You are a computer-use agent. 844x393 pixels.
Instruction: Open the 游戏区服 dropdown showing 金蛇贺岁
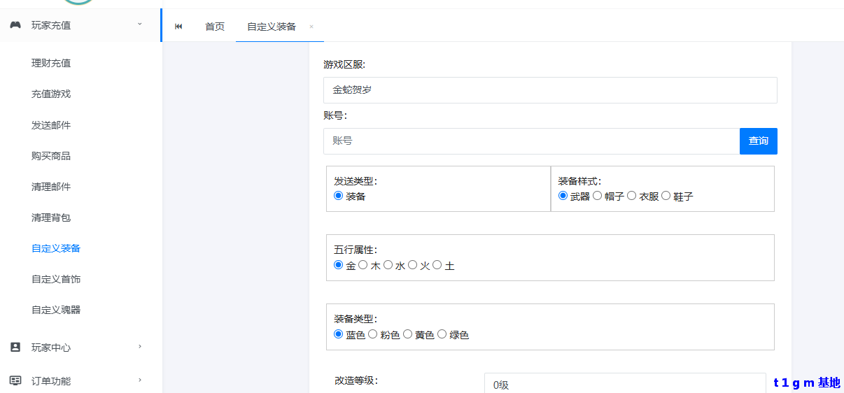[550, 90]
